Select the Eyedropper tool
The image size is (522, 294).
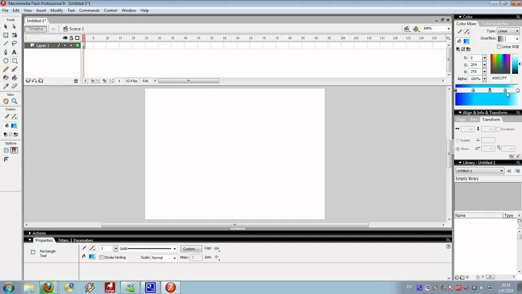[6, 86]
